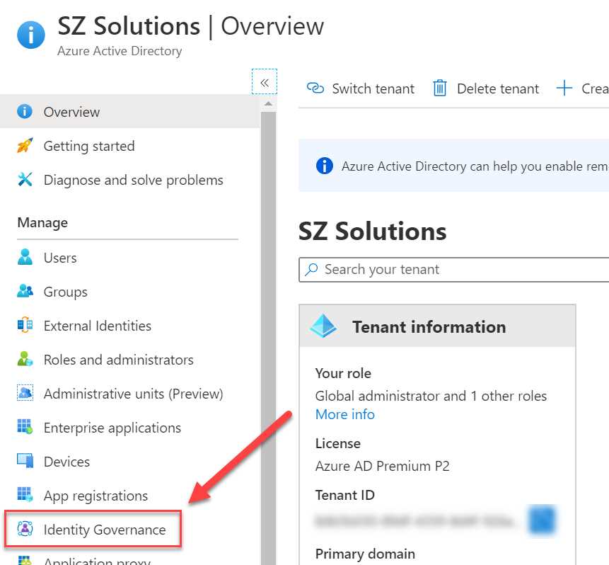This screenshot has width=609, height=565.
Task: Click the More info link
Action: (344, 414)
